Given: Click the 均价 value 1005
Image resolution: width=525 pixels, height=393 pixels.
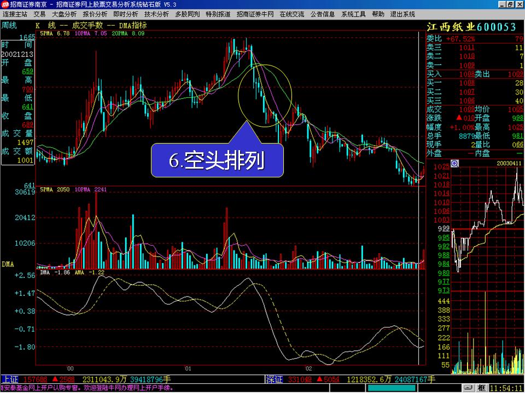Looking at the screenshot, I should click(516, 109).
